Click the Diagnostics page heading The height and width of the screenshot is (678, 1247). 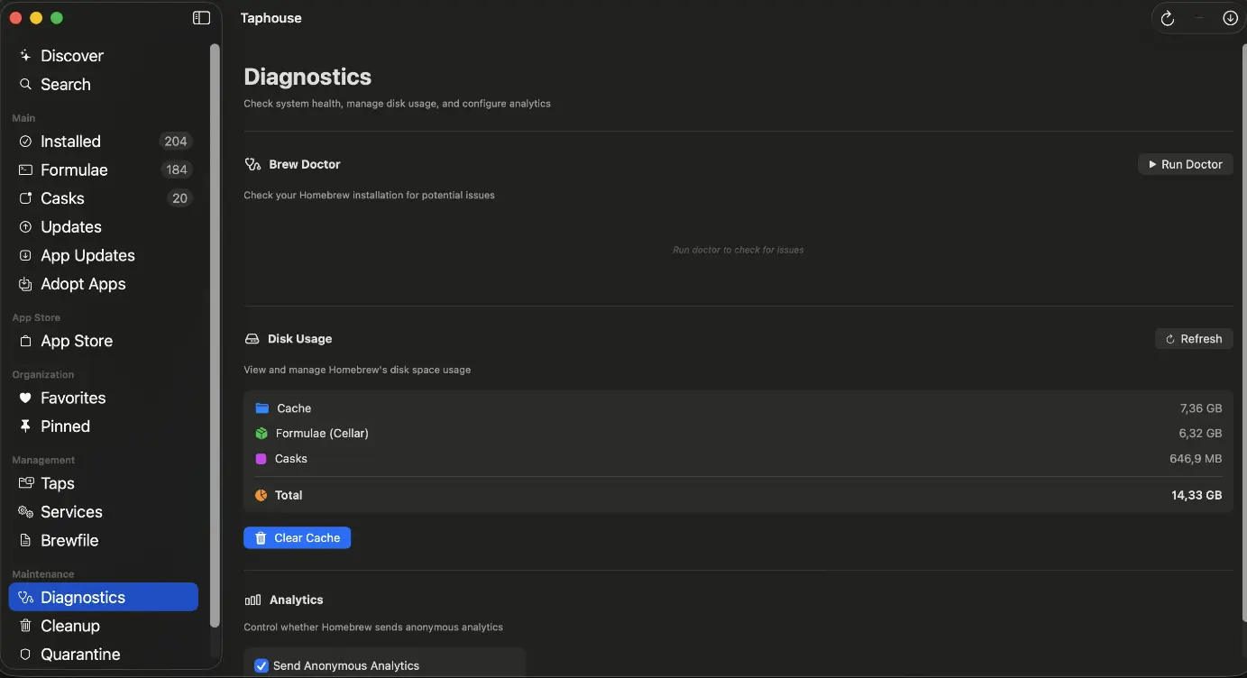coord(307,77)
